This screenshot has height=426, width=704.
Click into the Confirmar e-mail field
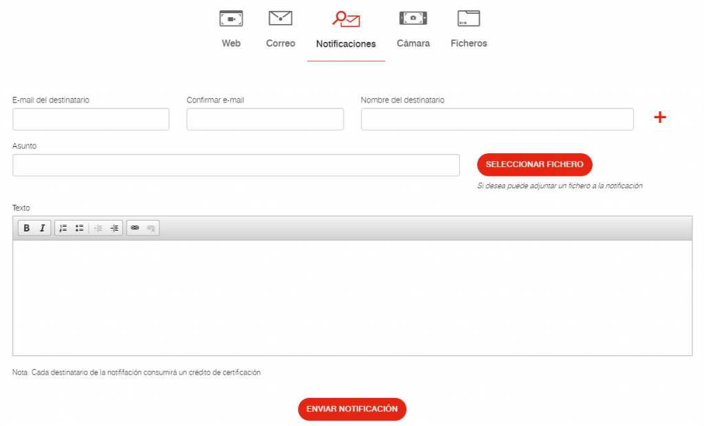point(265,119)
